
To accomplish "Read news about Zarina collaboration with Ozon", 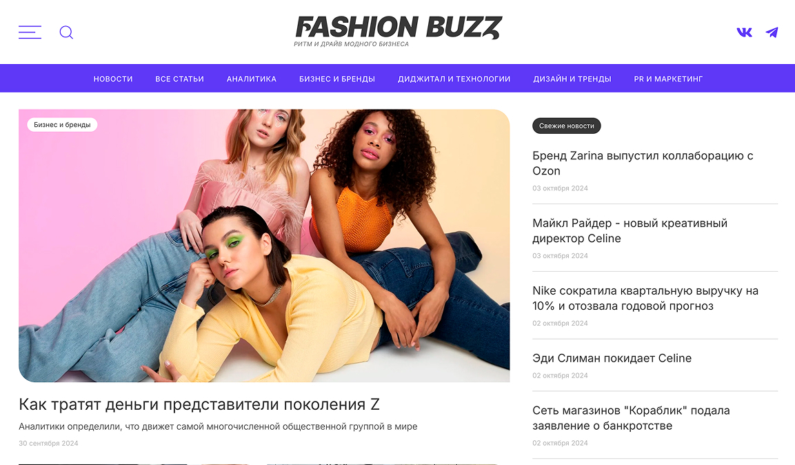I will coord(643,163).
